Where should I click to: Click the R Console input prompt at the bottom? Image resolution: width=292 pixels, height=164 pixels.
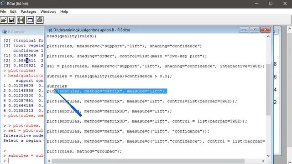(x=8, y=161)
